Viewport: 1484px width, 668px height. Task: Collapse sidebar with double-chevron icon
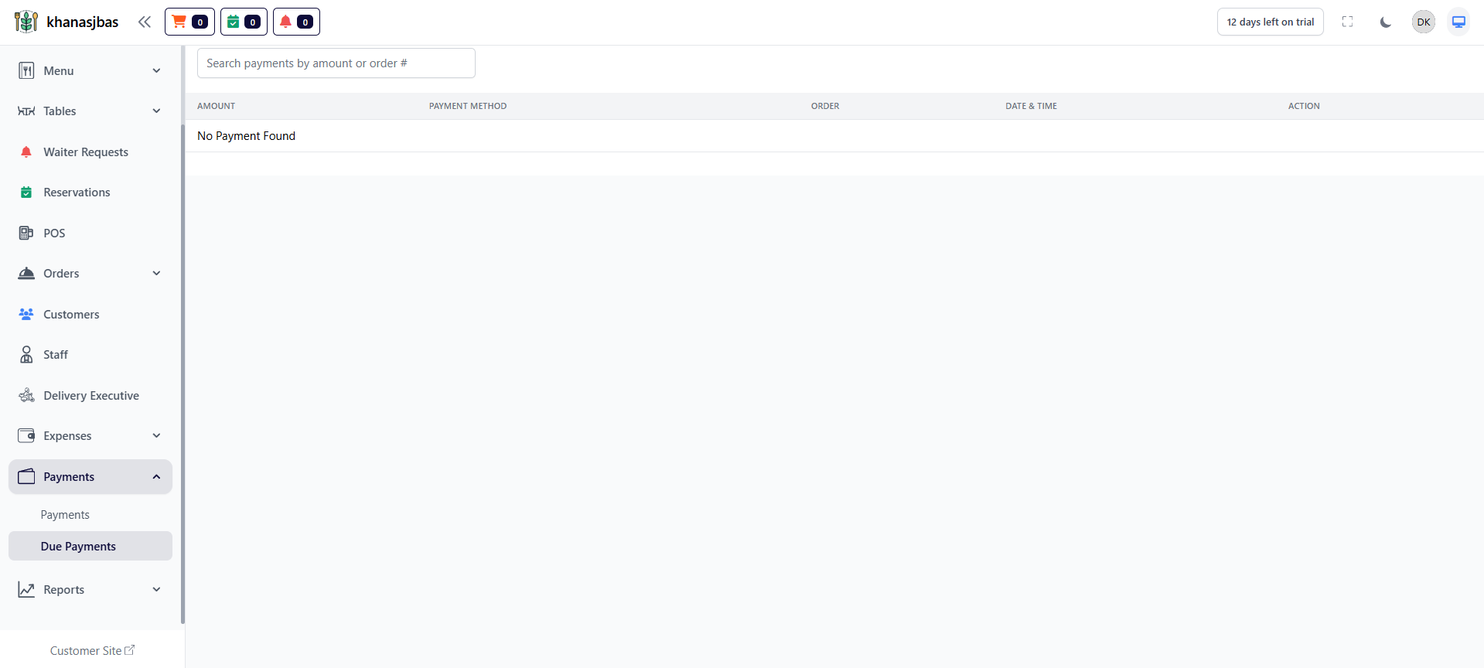pyautogui.click(x=145, y=22)
